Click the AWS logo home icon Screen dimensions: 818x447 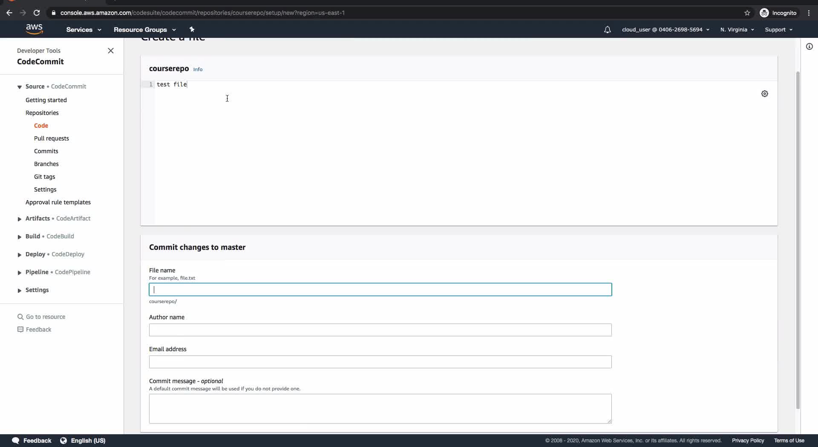click(34, 29)
